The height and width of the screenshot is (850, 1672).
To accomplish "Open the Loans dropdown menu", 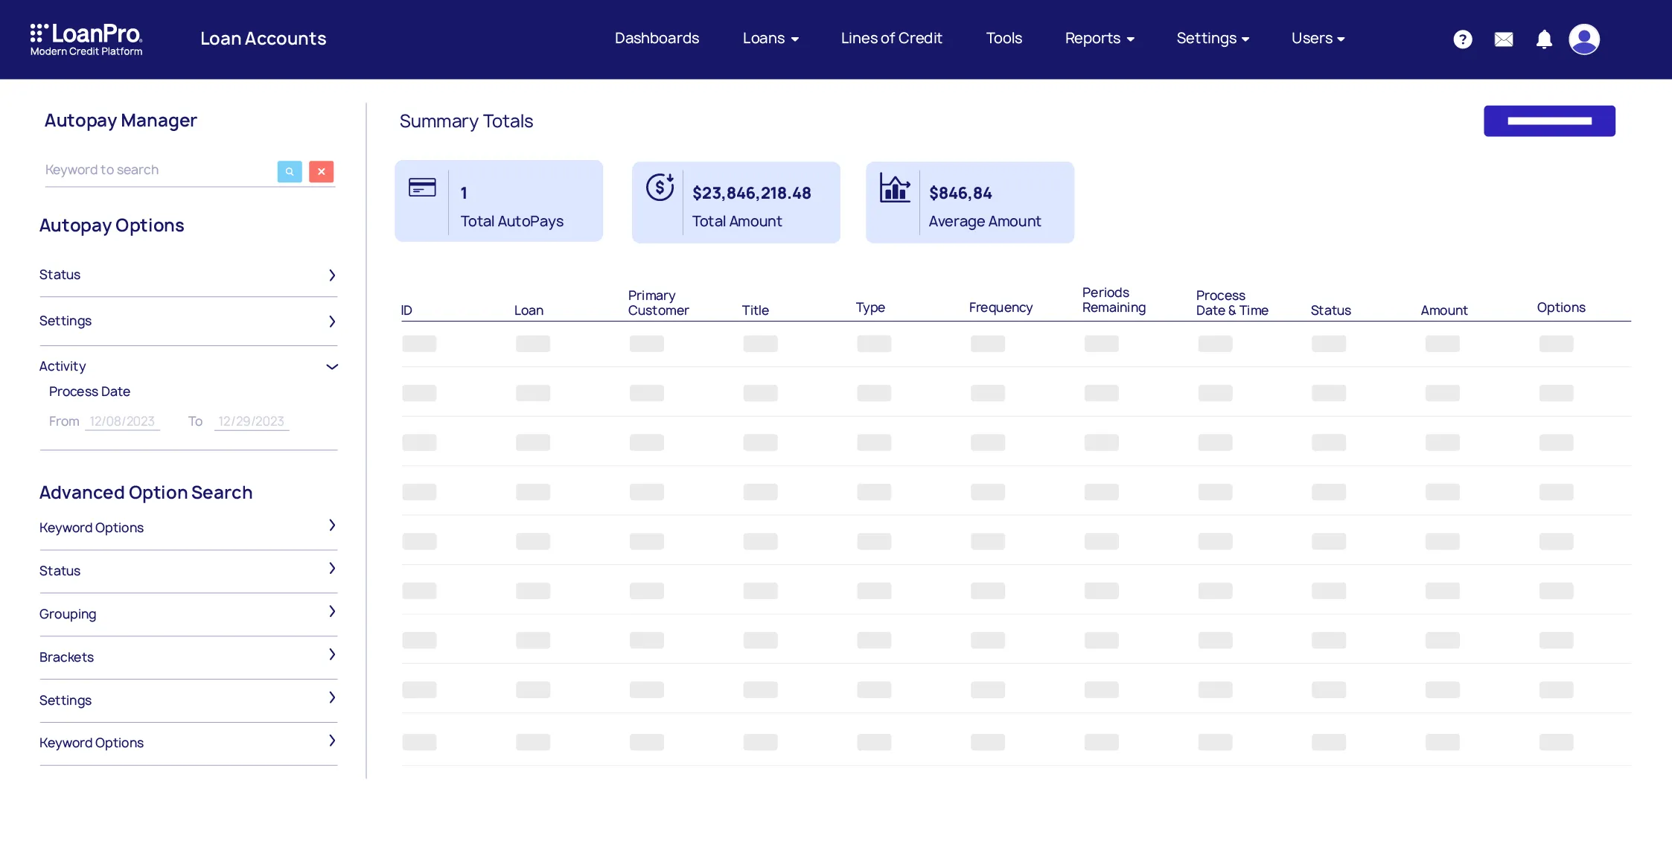I will 770,39.
